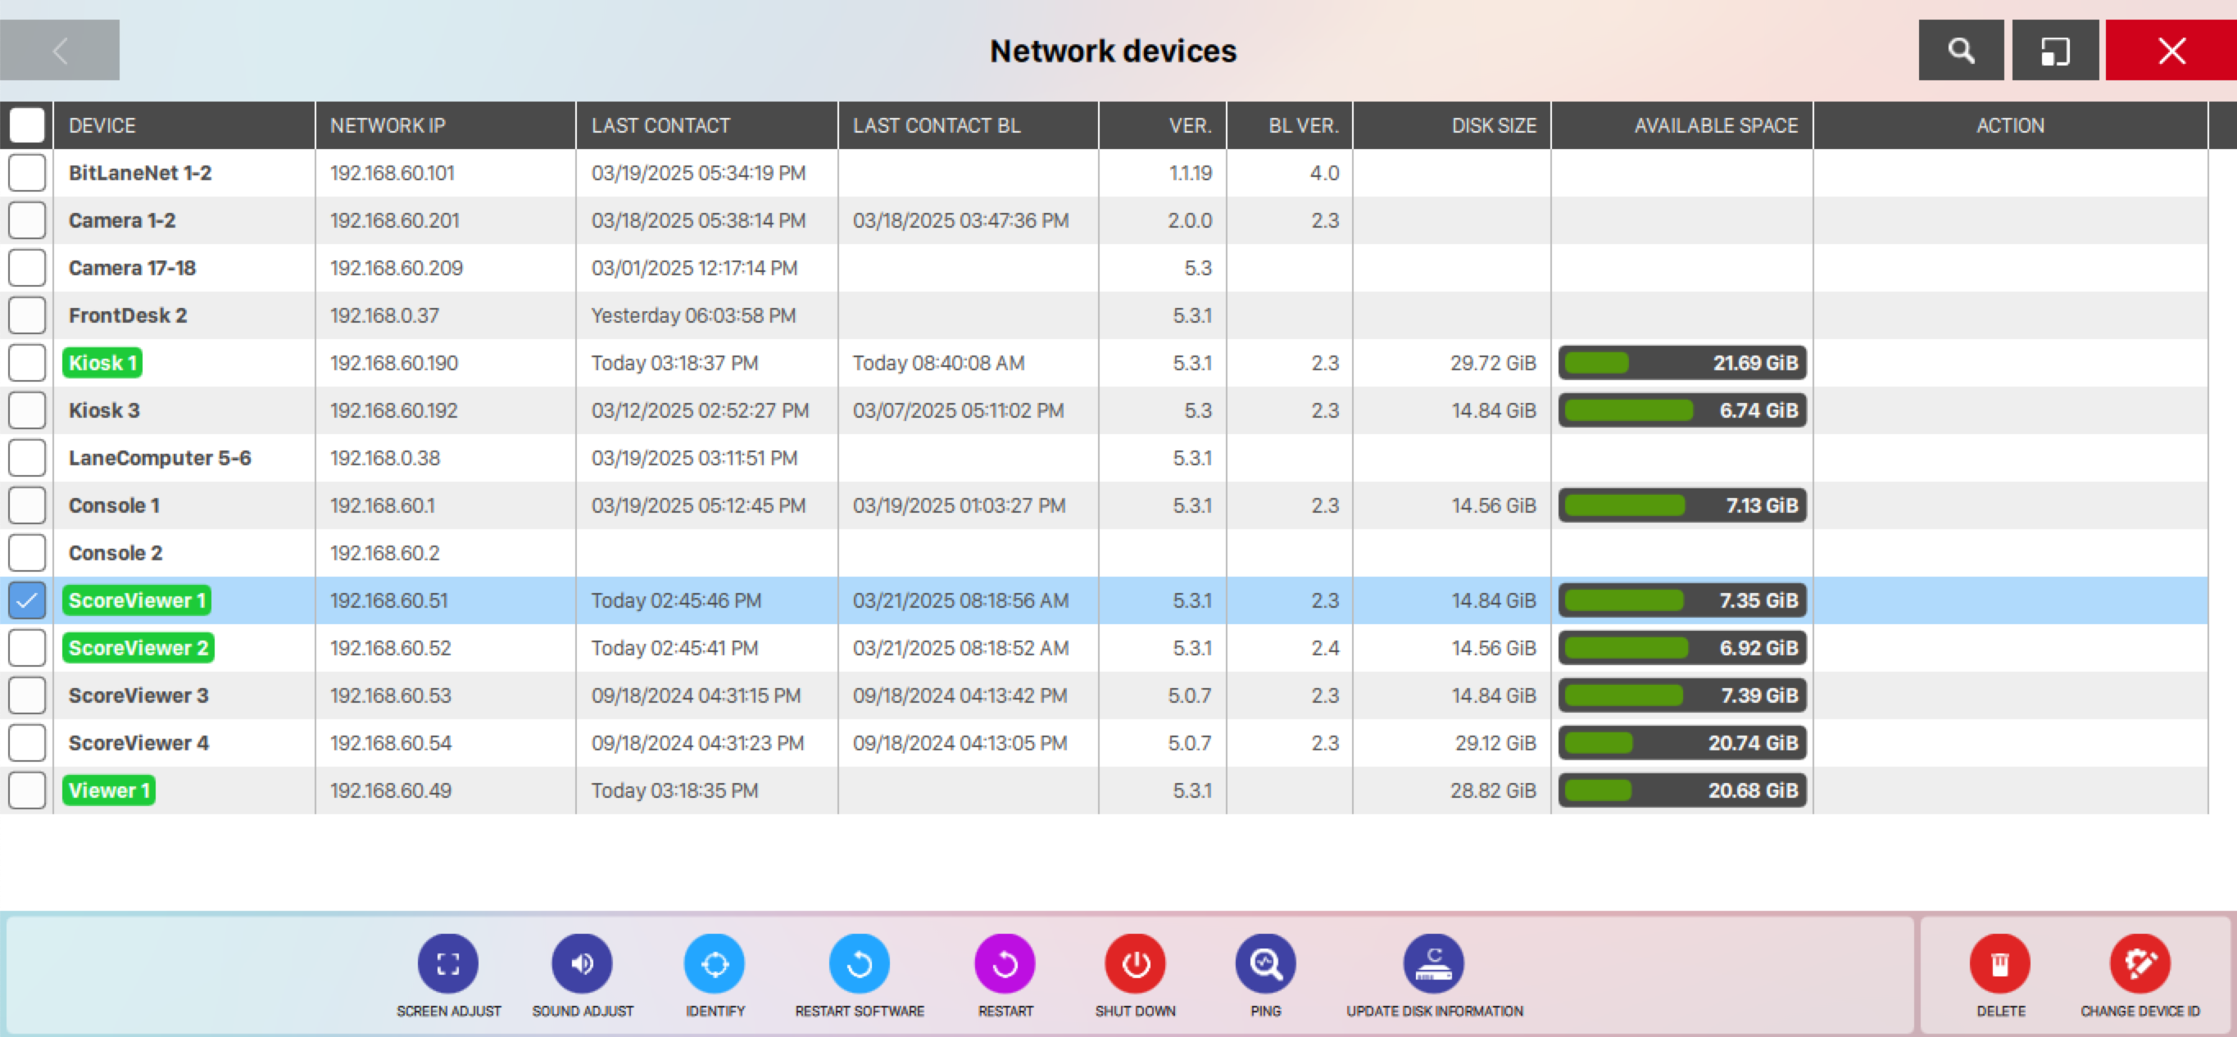The width and height of the screenshot is (2237, 1037).
Task: Toggle the select-all header checkbox
Action: [27, 125]
